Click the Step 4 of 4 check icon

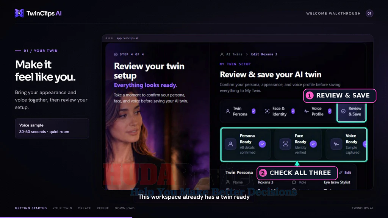116,54
